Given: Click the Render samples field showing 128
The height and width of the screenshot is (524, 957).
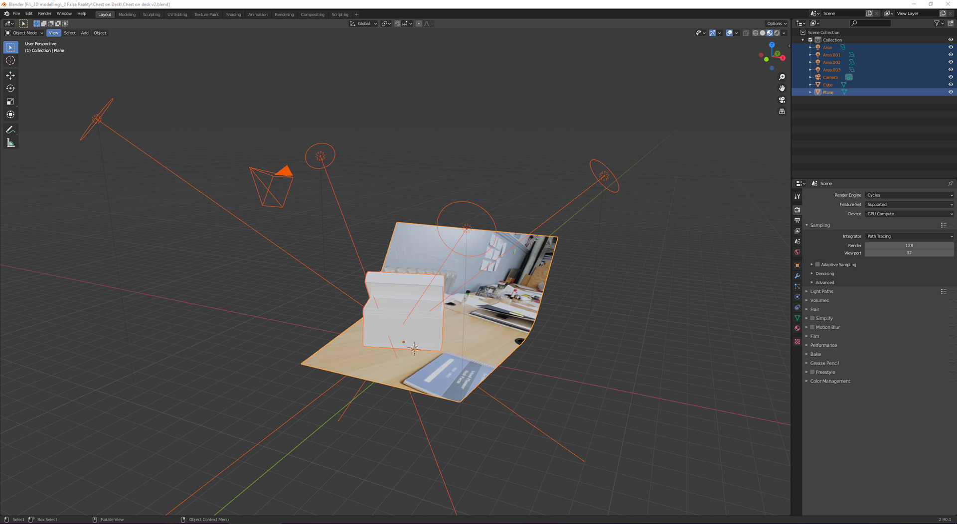Looking at the screenshot, I should coord(909,246).
